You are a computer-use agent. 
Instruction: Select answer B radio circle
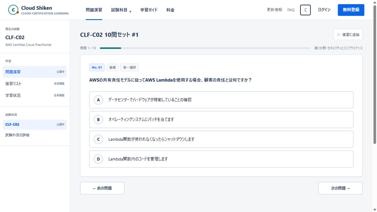pos(98,119)
